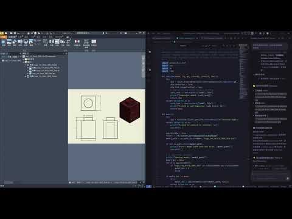This screenshot has height=219, width=292.
Task: Click the leftmost large ribbon icon in SolidWorks
Action: tap(4, 42)
